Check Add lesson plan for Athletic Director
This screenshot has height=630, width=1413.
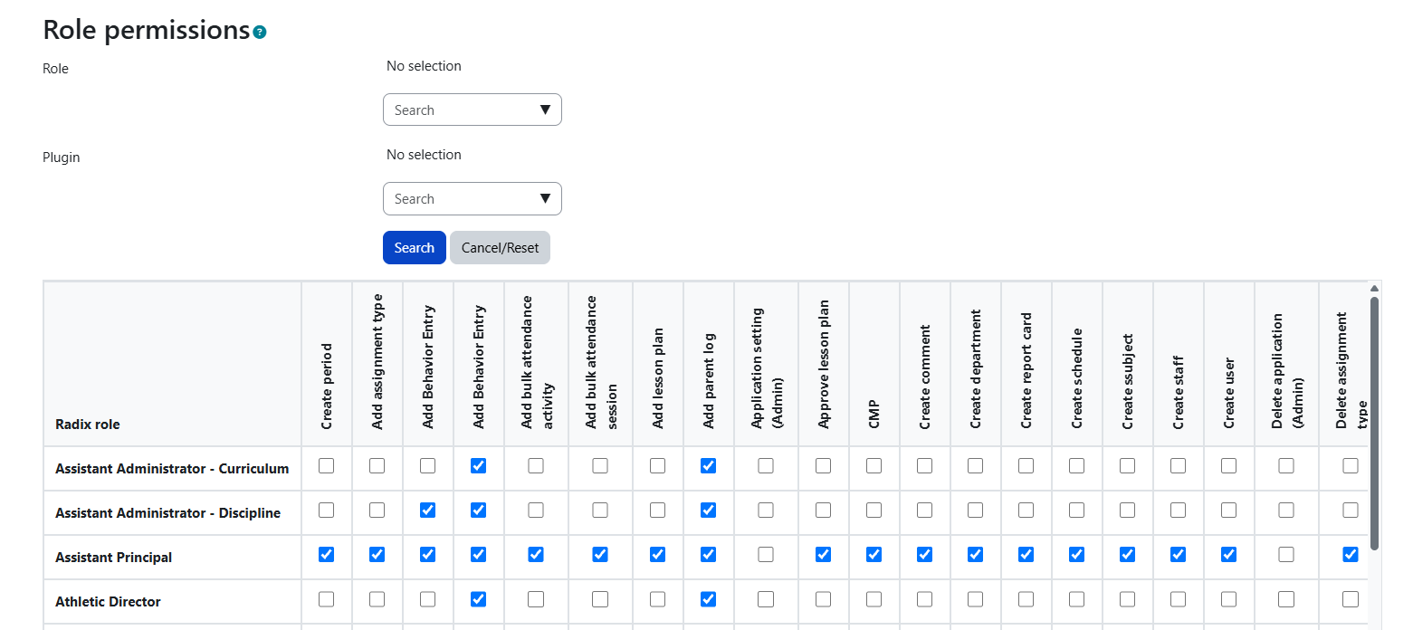pyautogui.click(x=658, y=598)
